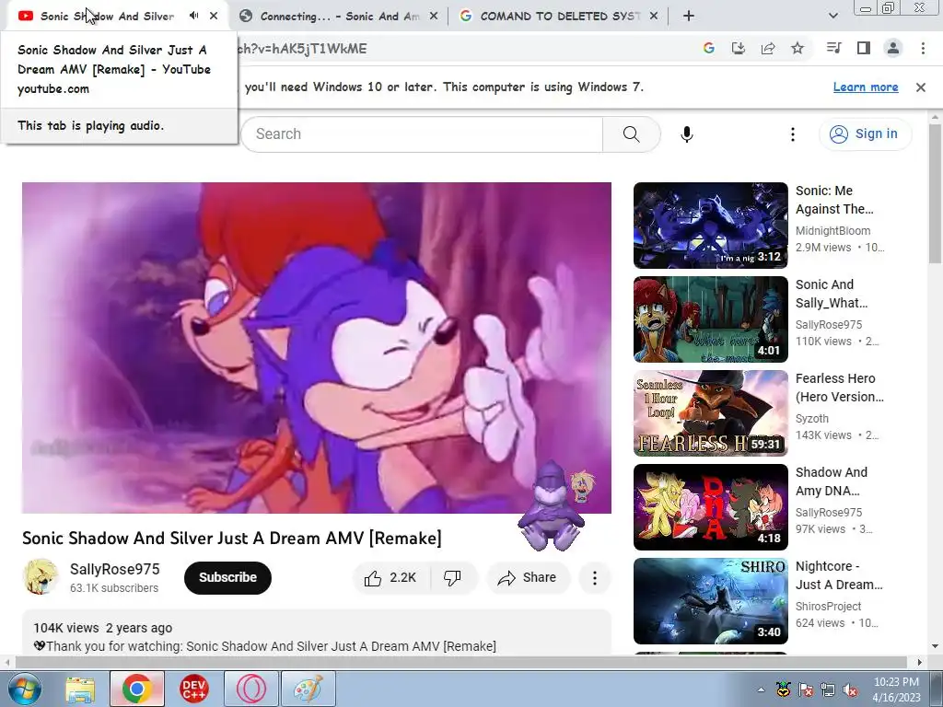
Task: Open Shadow And Amy DNA thumbnail
Action: [710, 507]
